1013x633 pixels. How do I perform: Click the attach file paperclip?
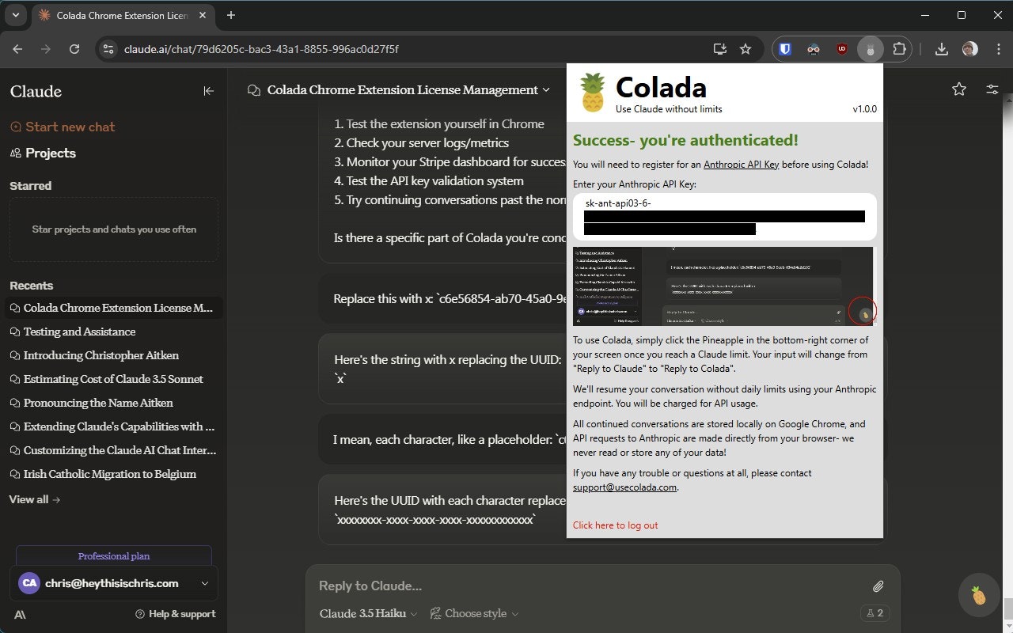878,586
